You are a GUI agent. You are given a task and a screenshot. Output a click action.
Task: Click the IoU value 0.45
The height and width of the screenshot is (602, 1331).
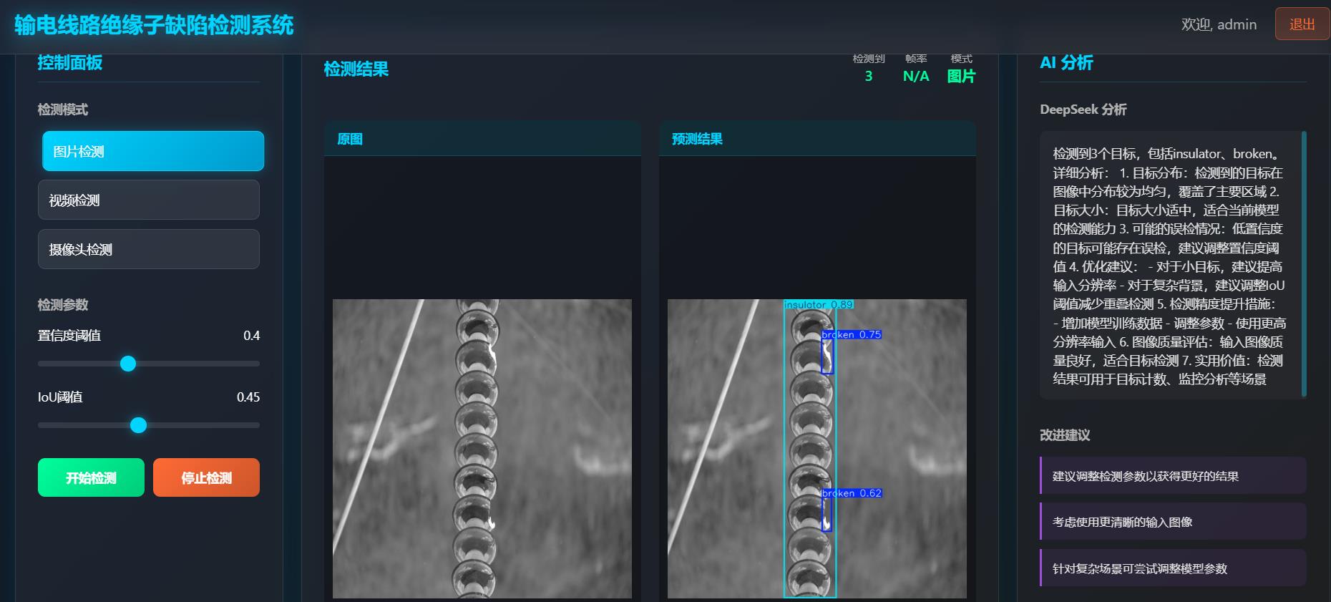(x=248, y=397)
